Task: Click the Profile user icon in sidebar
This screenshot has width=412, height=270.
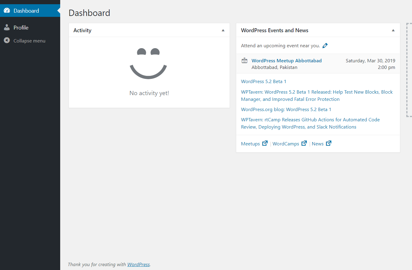Action: click(7, 27)
